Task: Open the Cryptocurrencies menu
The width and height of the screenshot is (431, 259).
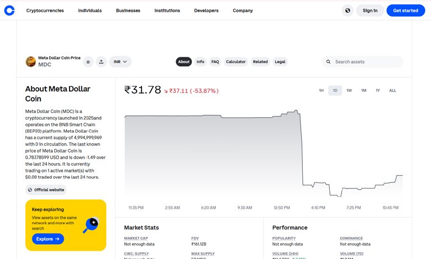Action: (45, 10)
